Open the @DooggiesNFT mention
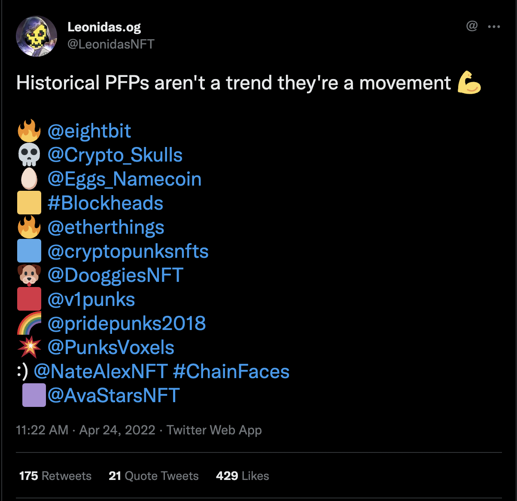The width and height of the screenshot is (517, 501). [116, 275]
